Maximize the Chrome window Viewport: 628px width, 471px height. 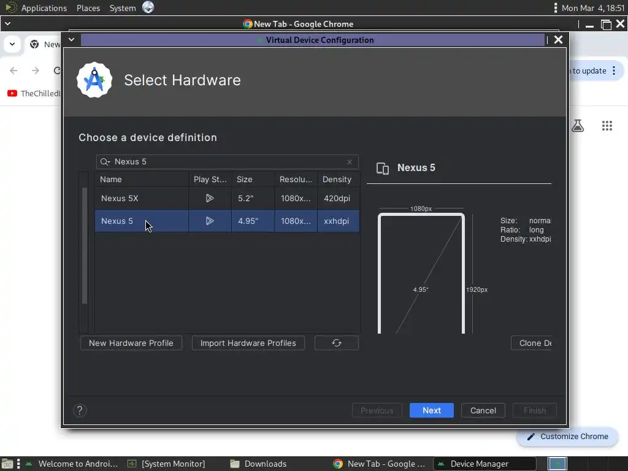click(606, 25)
